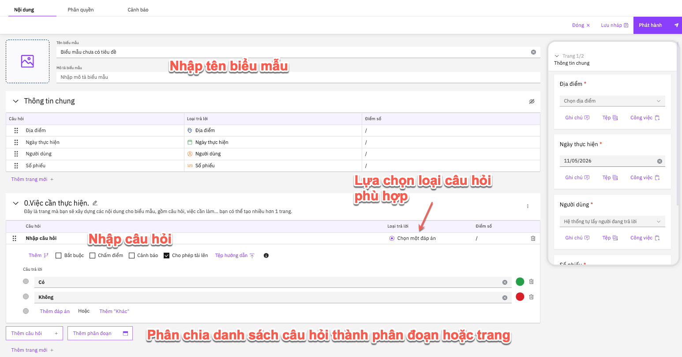Collapse the Việc cần thực hiện section
This screenshot has width=682, height=357.
[16, 203]
